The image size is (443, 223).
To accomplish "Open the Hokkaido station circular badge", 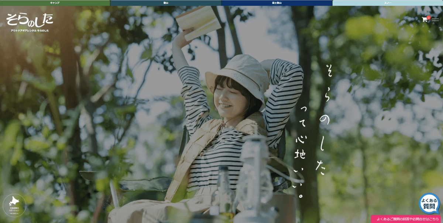I will click(14, 206).
